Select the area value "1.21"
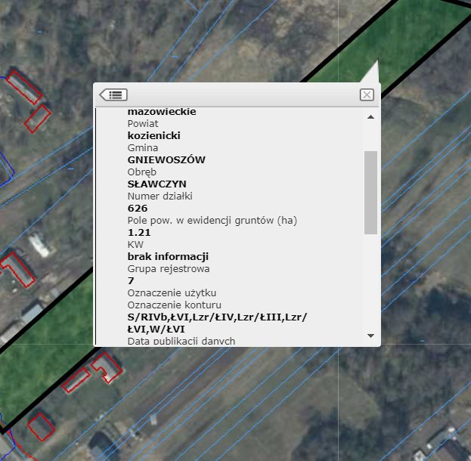This screenshot has width=471, height=461. pos(139,233)
